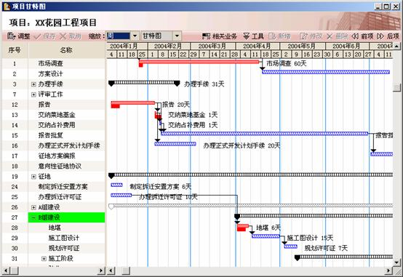Screen dimensions: 403x277
Task: Open the 甘特图 view type dropdown
Action: tap(177, 36)
